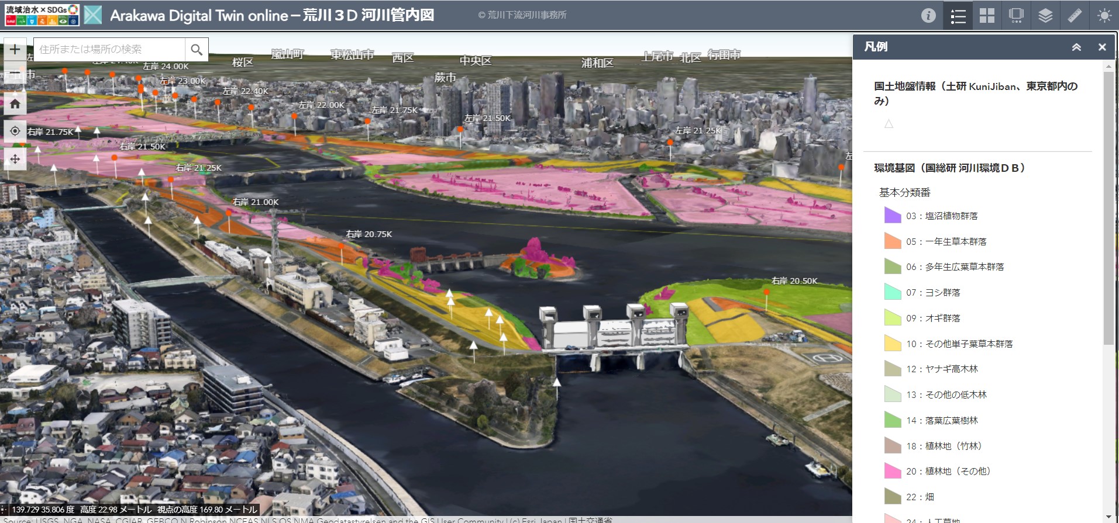The image size is (1119, 523).
Task: Toggle the pan/rotate navigation mode
Action: 15,159
